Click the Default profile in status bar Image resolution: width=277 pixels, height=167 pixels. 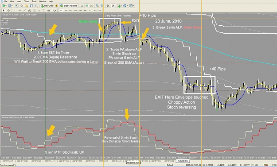(170, 165)
